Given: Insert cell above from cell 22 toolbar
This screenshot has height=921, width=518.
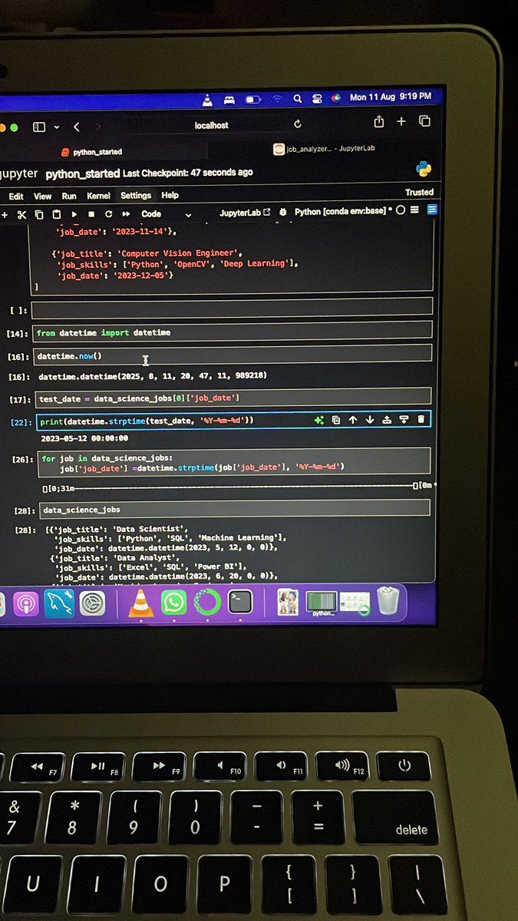Looking at the screenshot, I should pyautogui.click(x=387, y=420).
